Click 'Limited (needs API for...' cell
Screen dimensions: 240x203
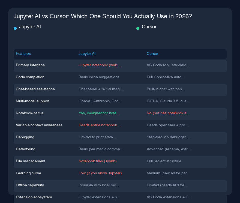(167, 185)
